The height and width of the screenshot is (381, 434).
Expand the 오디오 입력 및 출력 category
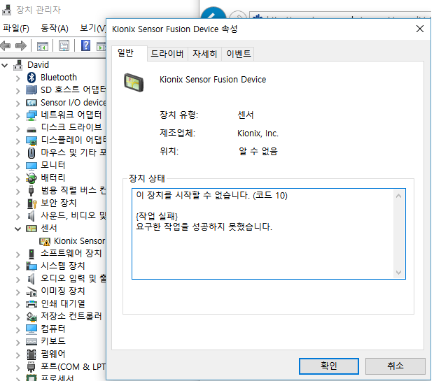tap(18, 280)
